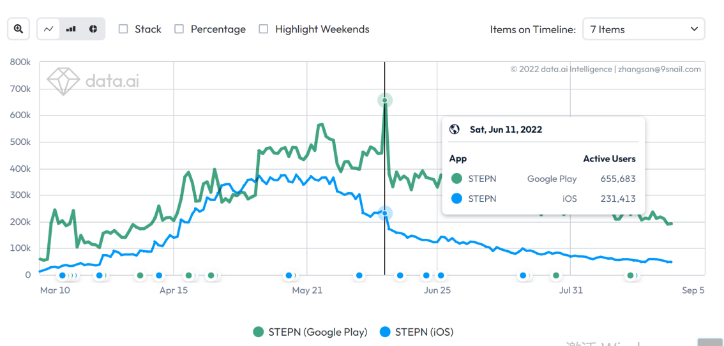Click the blue dot beside STEPN iOS in tooltip
The width and height of the screenshot is (724, 346).
pos(456,199)
